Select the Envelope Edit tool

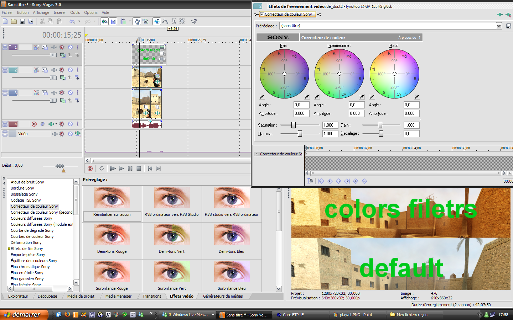coord(165,21)
